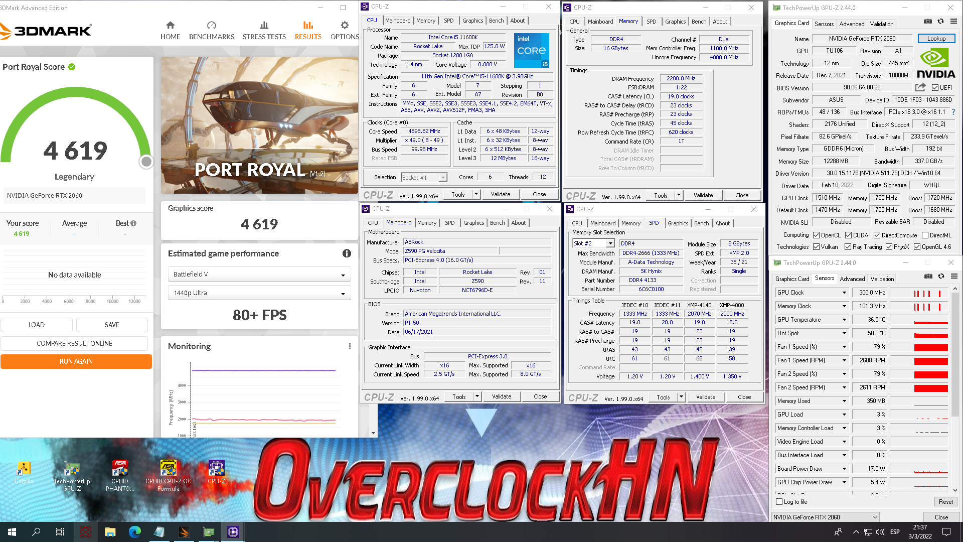This screenshot has height=542, width=963.
Task: Toggle the DirectCompute checkbox
Action: [x=877, y=235]
